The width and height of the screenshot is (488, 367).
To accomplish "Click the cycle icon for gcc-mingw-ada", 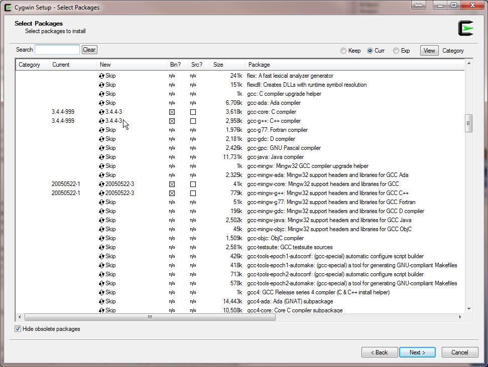I will 101,175.
